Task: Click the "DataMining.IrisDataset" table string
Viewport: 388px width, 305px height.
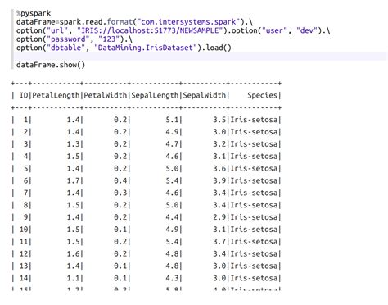Action: [x=146, y=48]
